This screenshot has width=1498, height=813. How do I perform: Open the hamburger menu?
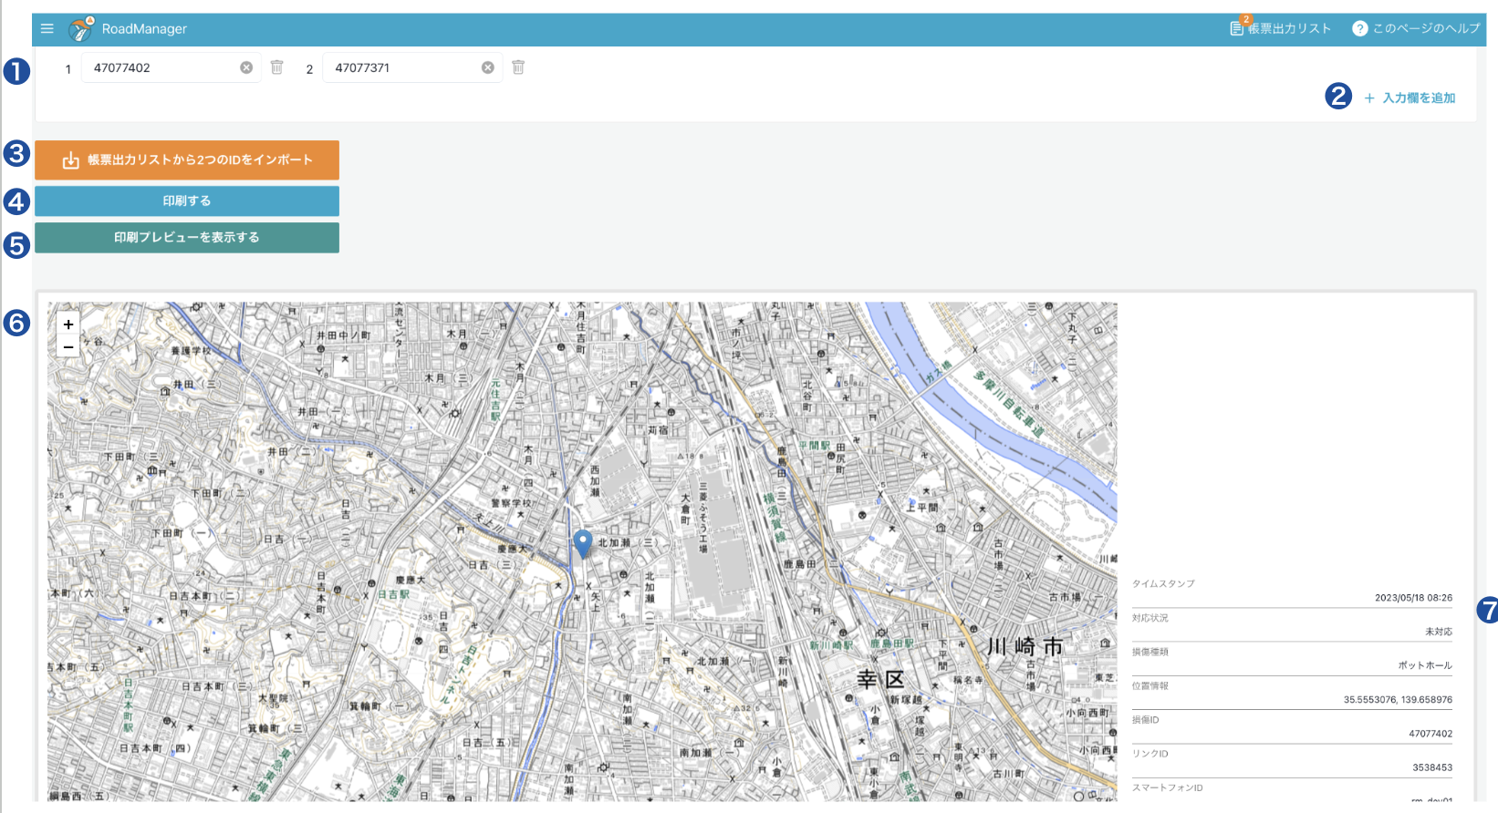[47, 28]
